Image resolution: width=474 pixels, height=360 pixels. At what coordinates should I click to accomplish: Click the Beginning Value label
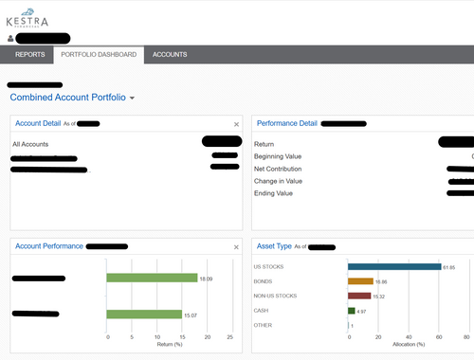[x=278, y=156]
